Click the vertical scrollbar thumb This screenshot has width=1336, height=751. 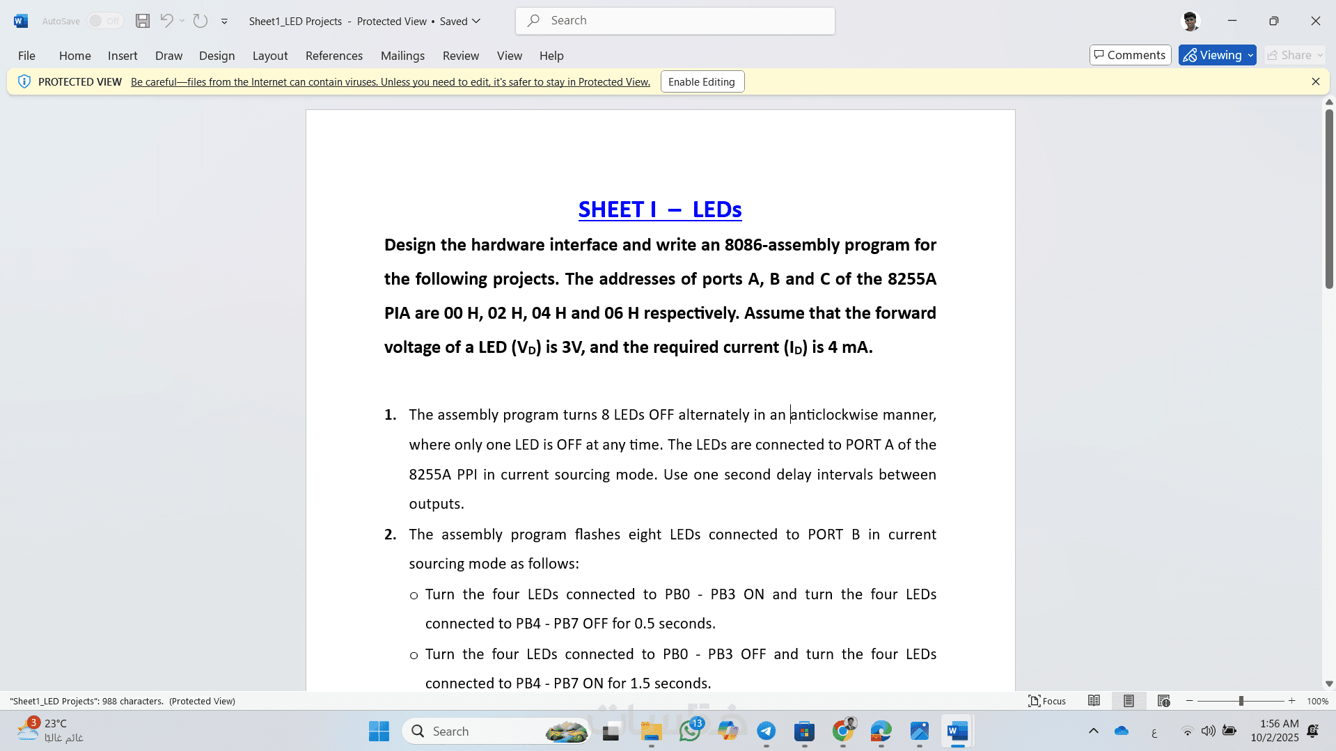tap(1329, 198)
